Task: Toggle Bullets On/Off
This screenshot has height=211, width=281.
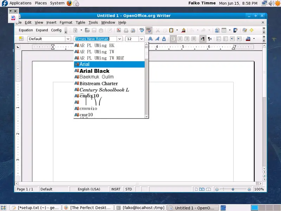Action: pyautogui.click(x=226, y=39)
